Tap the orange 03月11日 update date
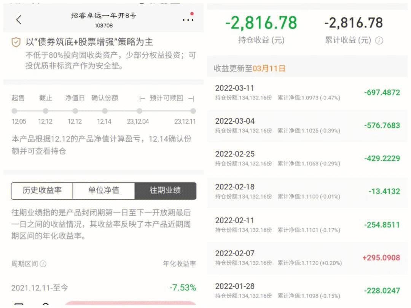This screenshot has width=411, height=308. tap(269, 68)
